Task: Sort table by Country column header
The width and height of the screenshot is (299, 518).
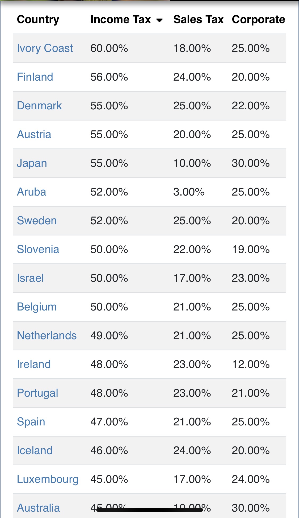Action: [x=38, y=19]
